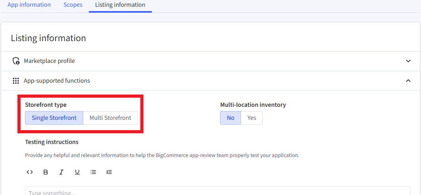Screen dimensions: 421x195
Task: Click the App-supported functions section title
Action: tap(57, 81)
